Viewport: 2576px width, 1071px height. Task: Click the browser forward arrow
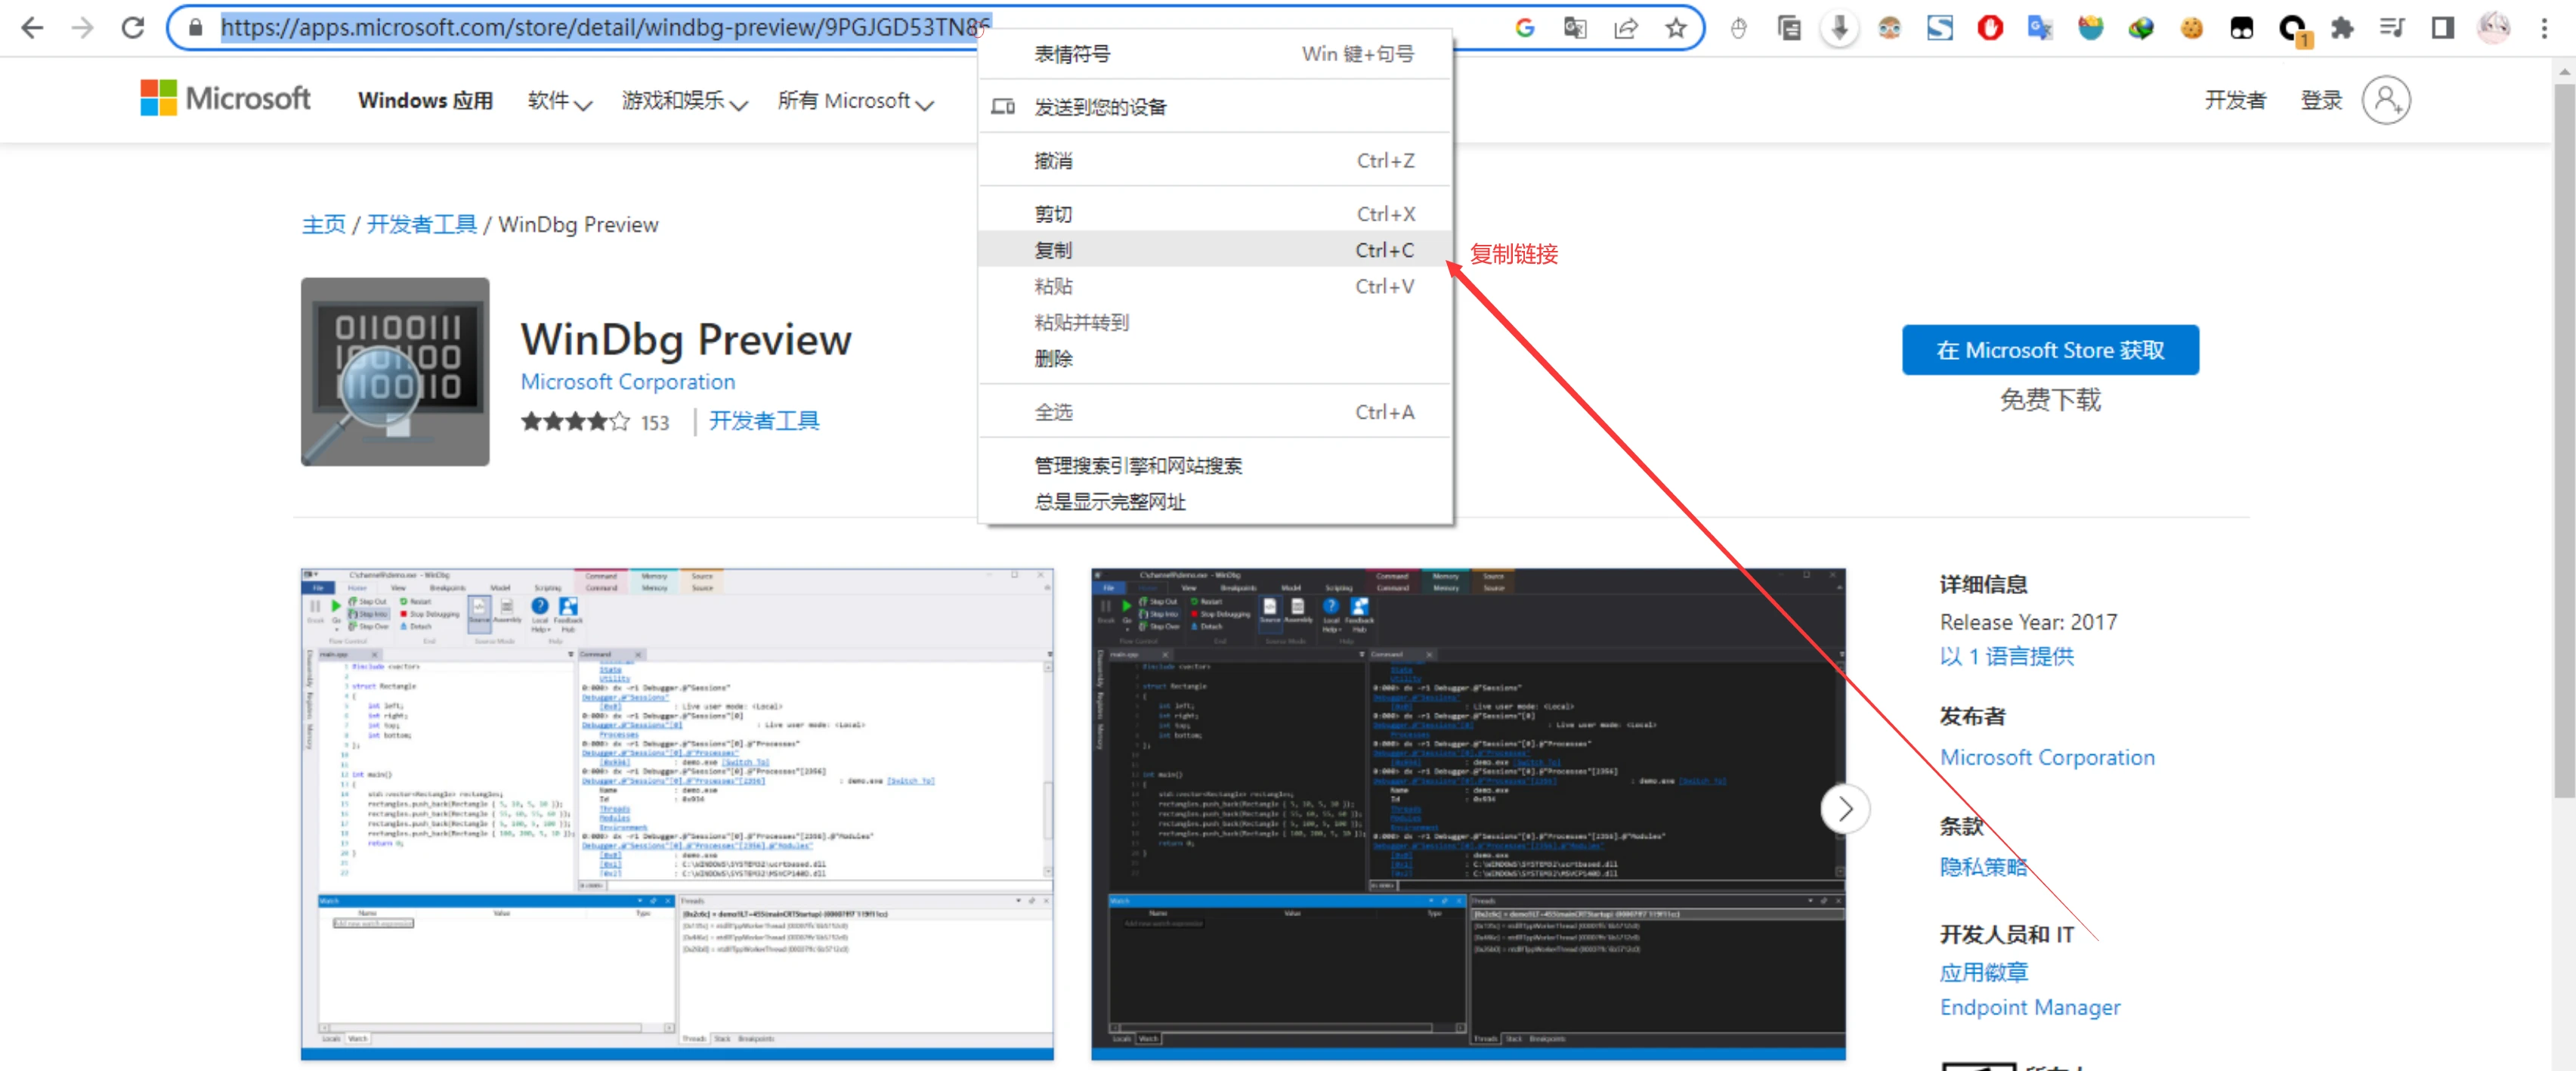(83, 28)
